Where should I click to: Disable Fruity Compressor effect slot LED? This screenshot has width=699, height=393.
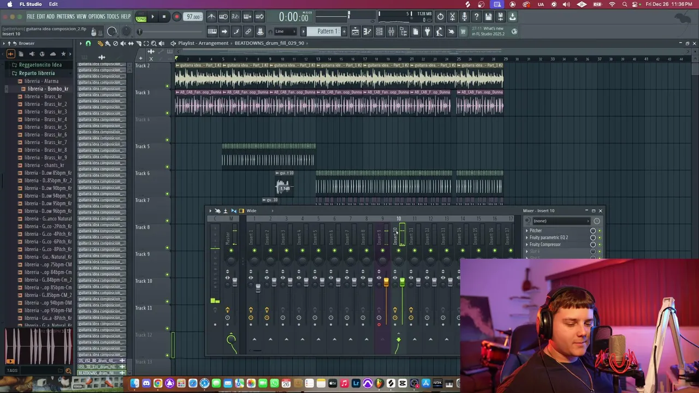600,245
